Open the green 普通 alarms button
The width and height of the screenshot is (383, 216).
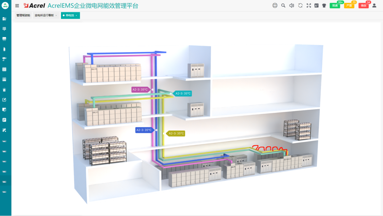335,6
